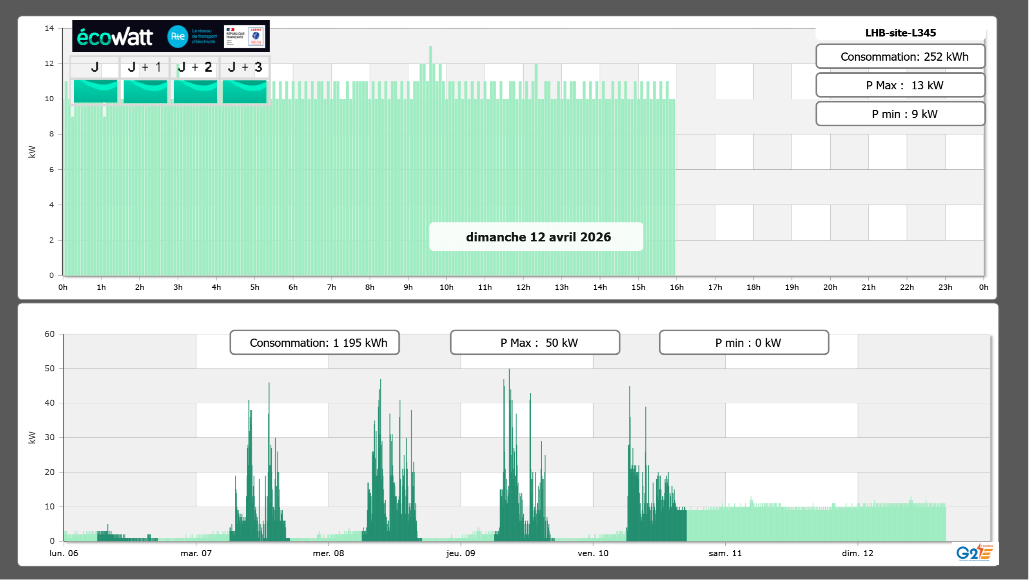The height and width of the screenshot is (580, 1029).
Task: Click the P Max 13 kW box
Action: (x=900, y=85)
